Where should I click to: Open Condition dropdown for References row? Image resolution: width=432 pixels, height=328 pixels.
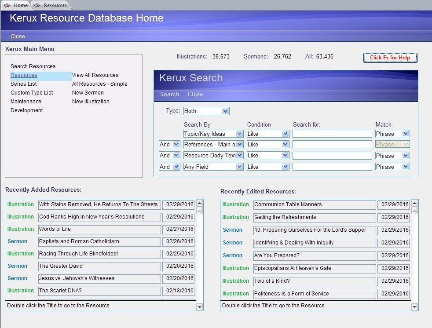[x=285, y=144]
